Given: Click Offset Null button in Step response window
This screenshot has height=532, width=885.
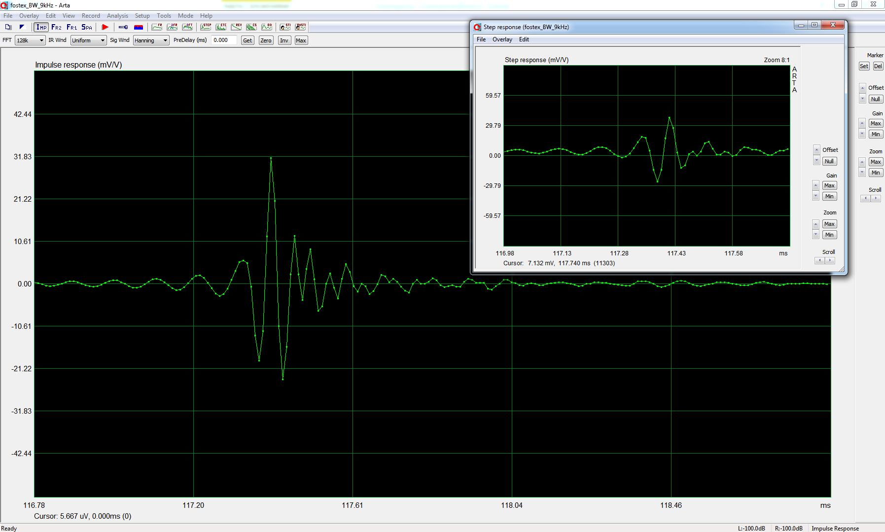Looking at the screenshot, I should tap(829, 161).
